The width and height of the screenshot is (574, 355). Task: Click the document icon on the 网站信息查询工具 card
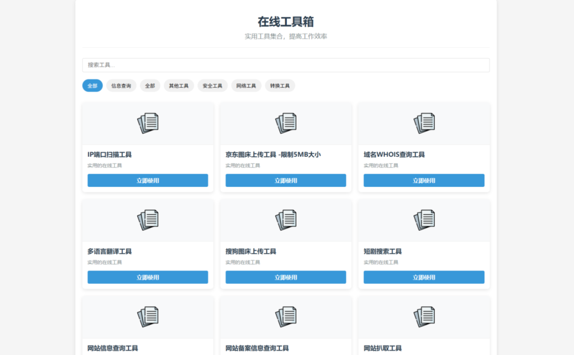pyautogui.click(x=148, y=317)
